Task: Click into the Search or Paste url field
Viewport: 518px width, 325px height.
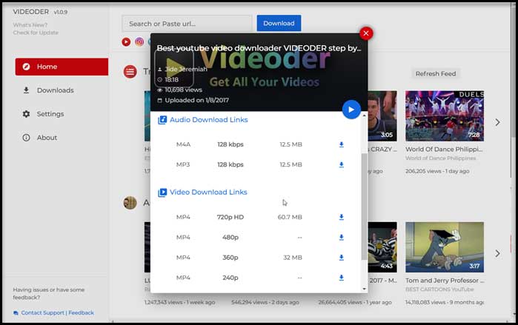Action: click(x=187, y=23)
